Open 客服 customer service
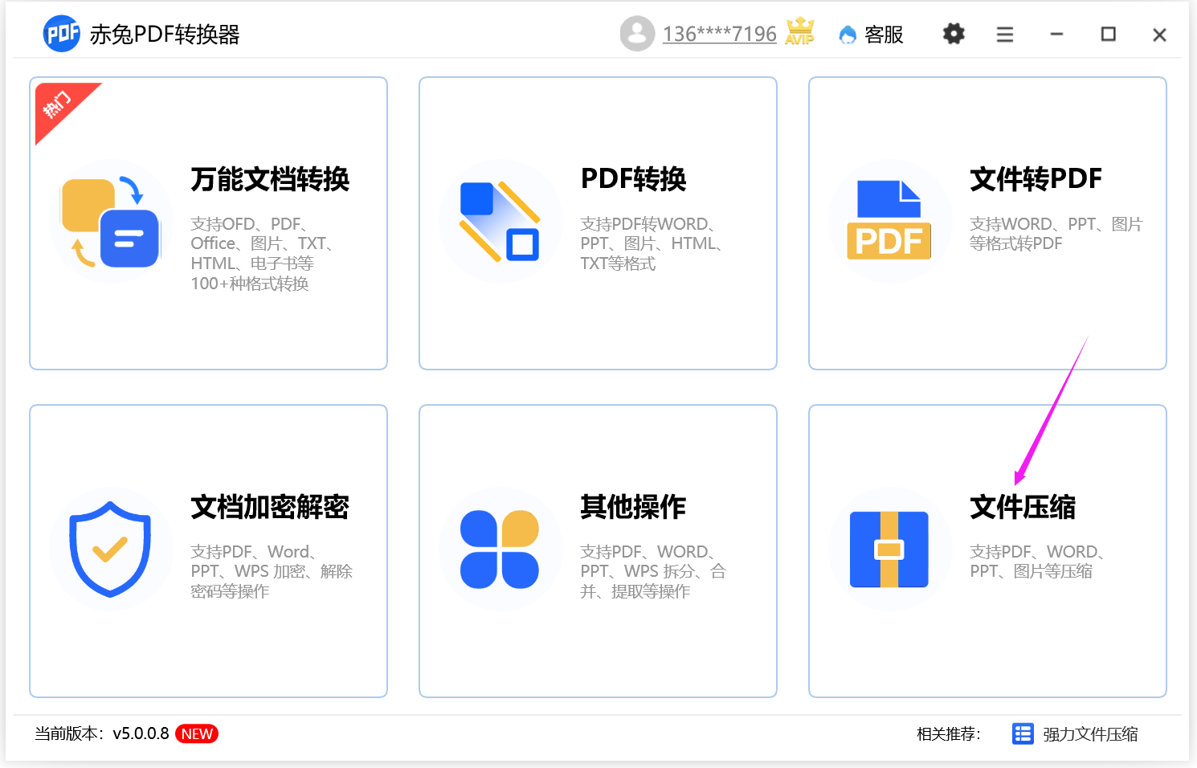 pyautogui.click(x=871, y=35)
